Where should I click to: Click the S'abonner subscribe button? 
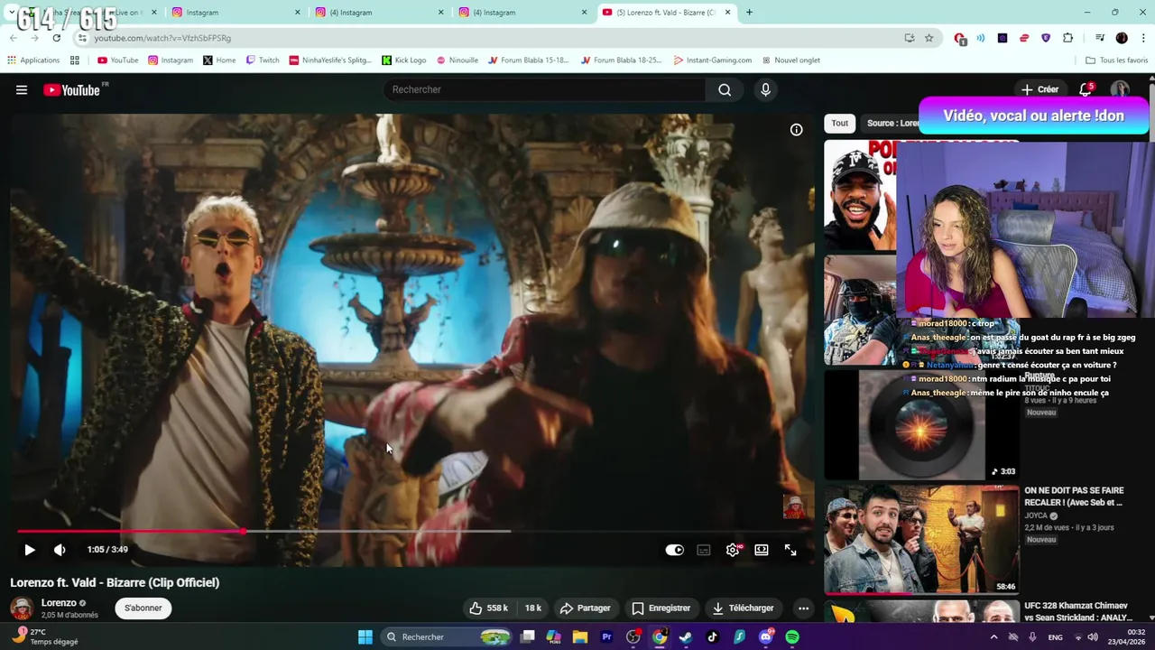(143, 608)
